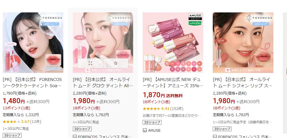Click the star favorite icon on second product

(115, 63)
